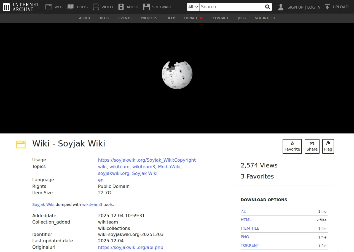Click the red heart beside Donate
354x252 pixels.
click(201, 18)
